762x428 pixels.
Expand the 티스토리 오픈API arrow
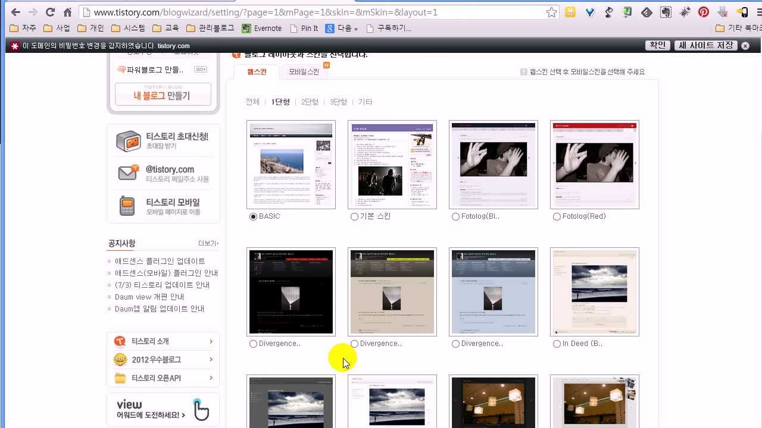click(211, 378)
